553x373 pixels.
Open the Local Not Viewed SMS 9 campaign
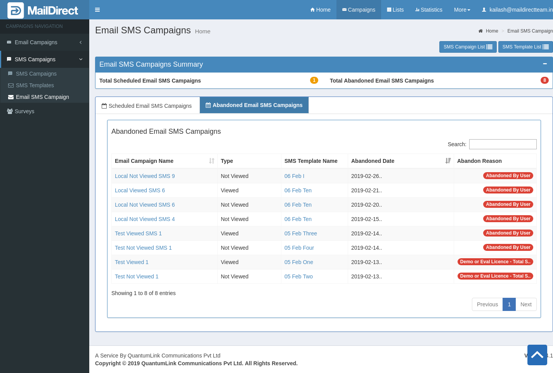[145, 176]
